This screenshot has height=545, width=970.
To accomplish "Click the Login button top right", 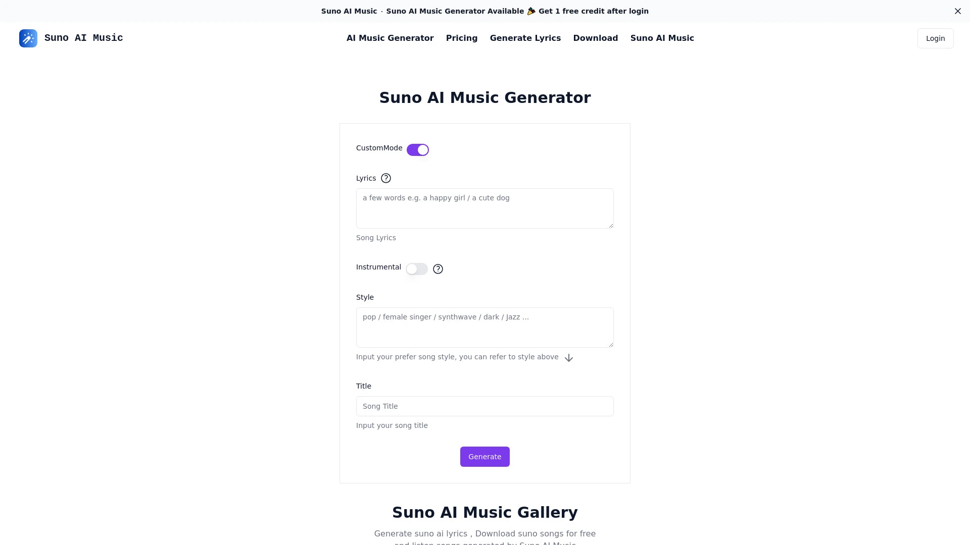I will [935, 38].
